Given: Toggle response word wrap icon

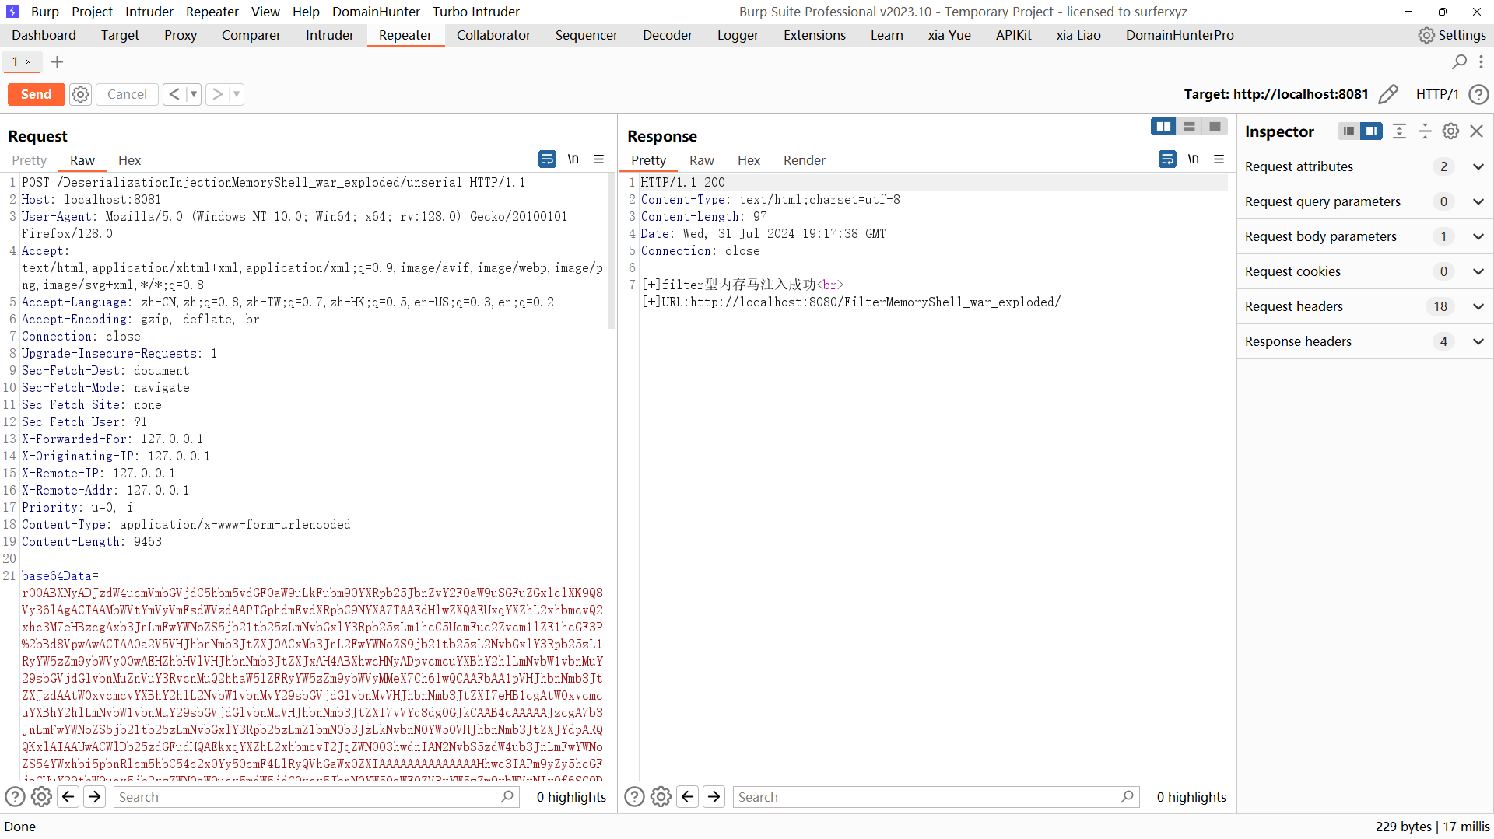Looking at the screenshot, I should tap(1167, 159).
